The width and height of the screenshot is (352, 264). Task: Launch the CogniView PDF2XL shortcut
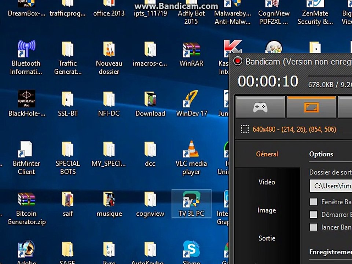pos(274,13)
